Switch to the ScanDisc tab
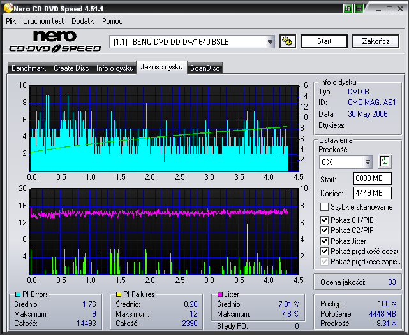The height and width of the screenshot is (335, 409). (205, 68)
